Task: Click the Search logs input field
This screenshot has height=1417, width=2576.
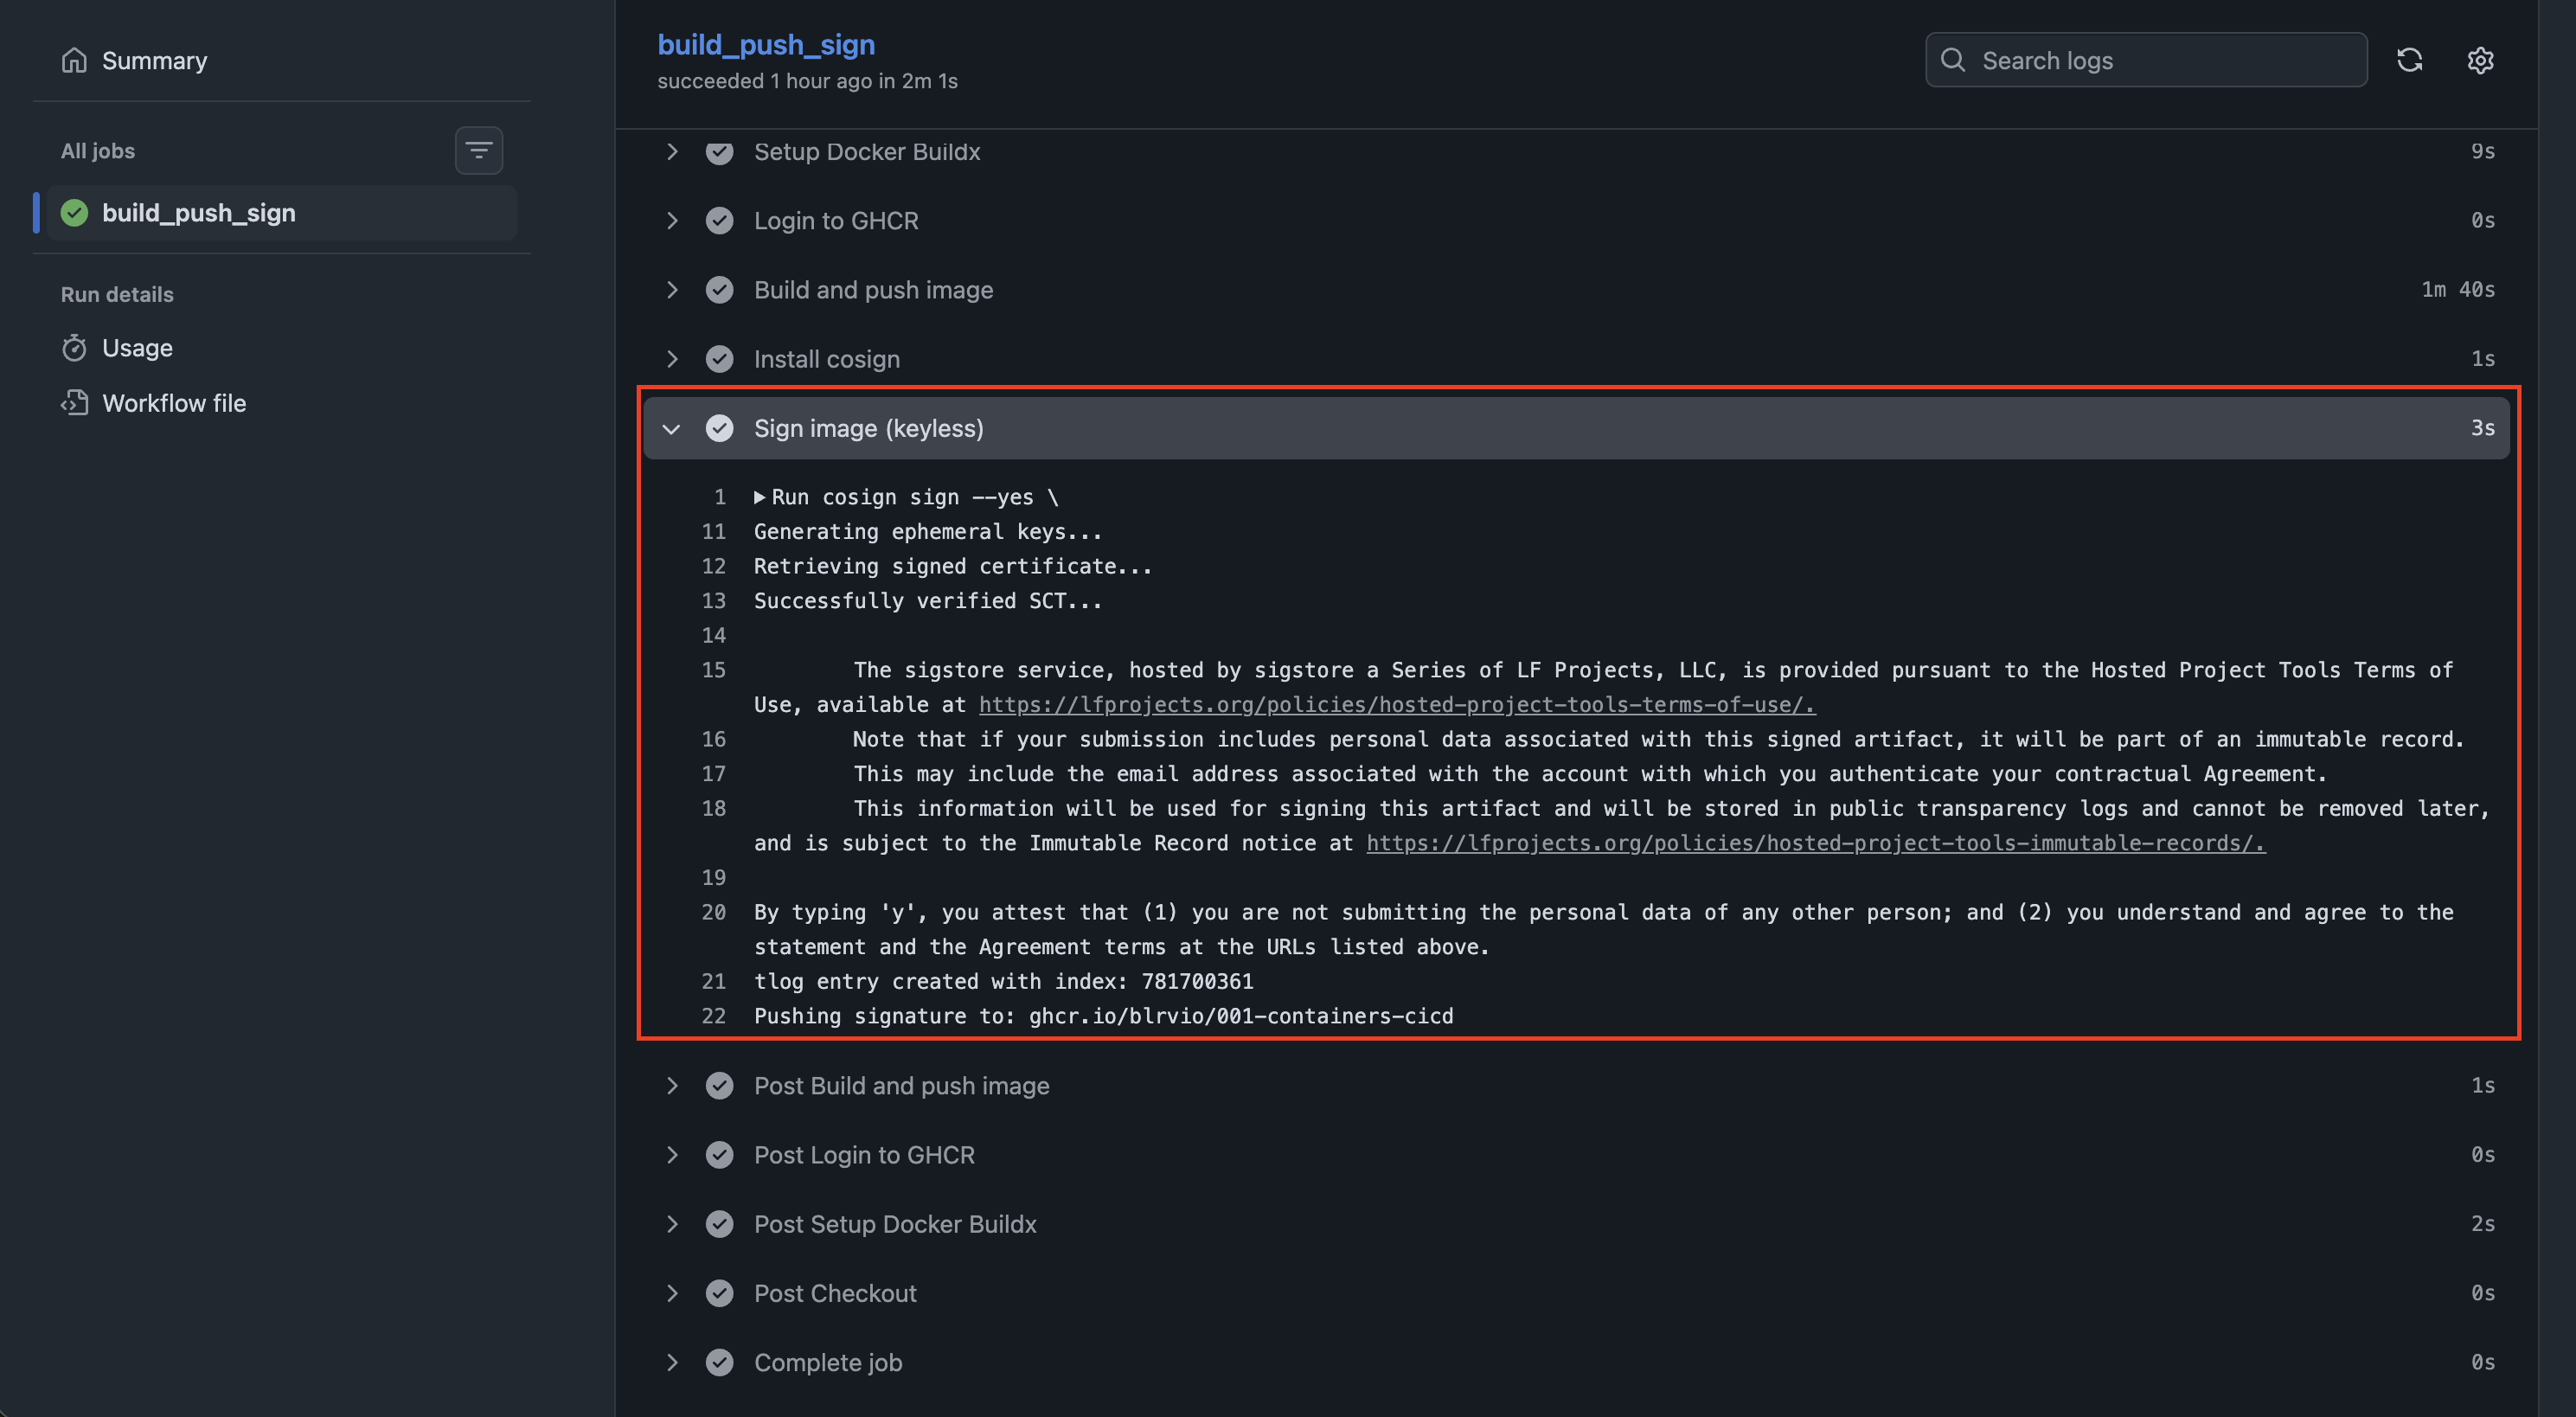Action: click(2145, 60)
